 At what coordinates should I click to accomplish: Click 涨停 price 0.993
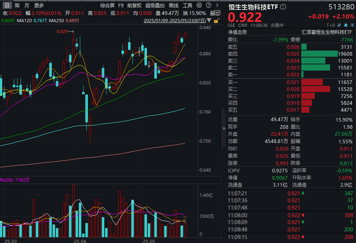tap(282, 163)
